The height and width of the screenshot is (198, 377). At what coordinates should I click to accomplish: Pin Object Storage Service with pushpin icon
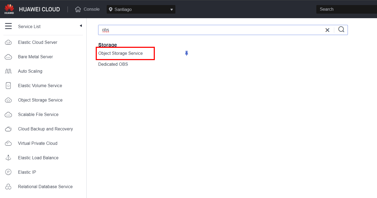click(187, 53)
